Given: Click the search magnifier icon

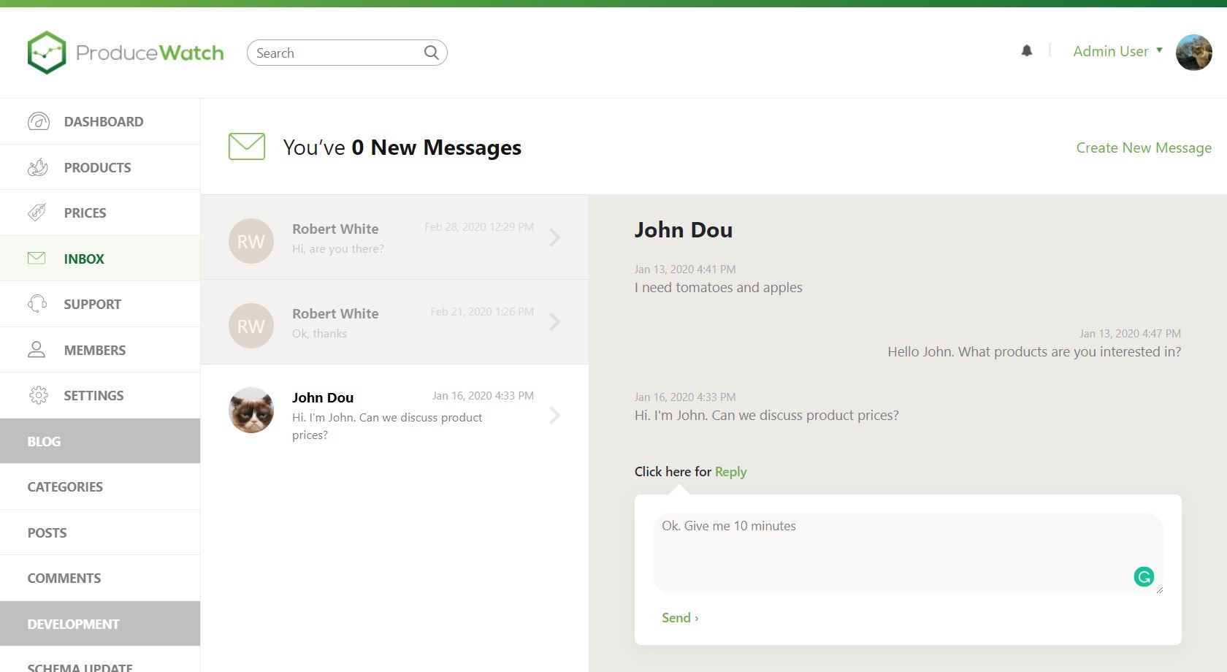Looking at the screenshot, I should click(x=431, y=53).
